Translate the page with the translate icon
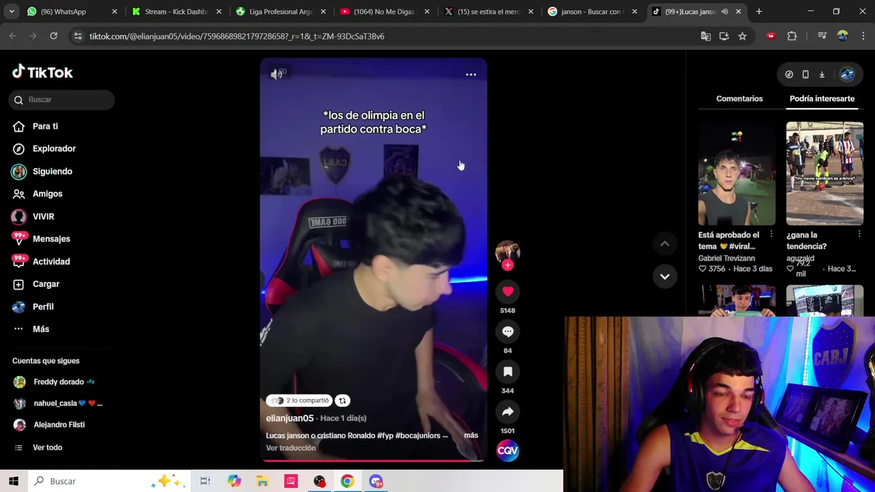 point(705,36)
